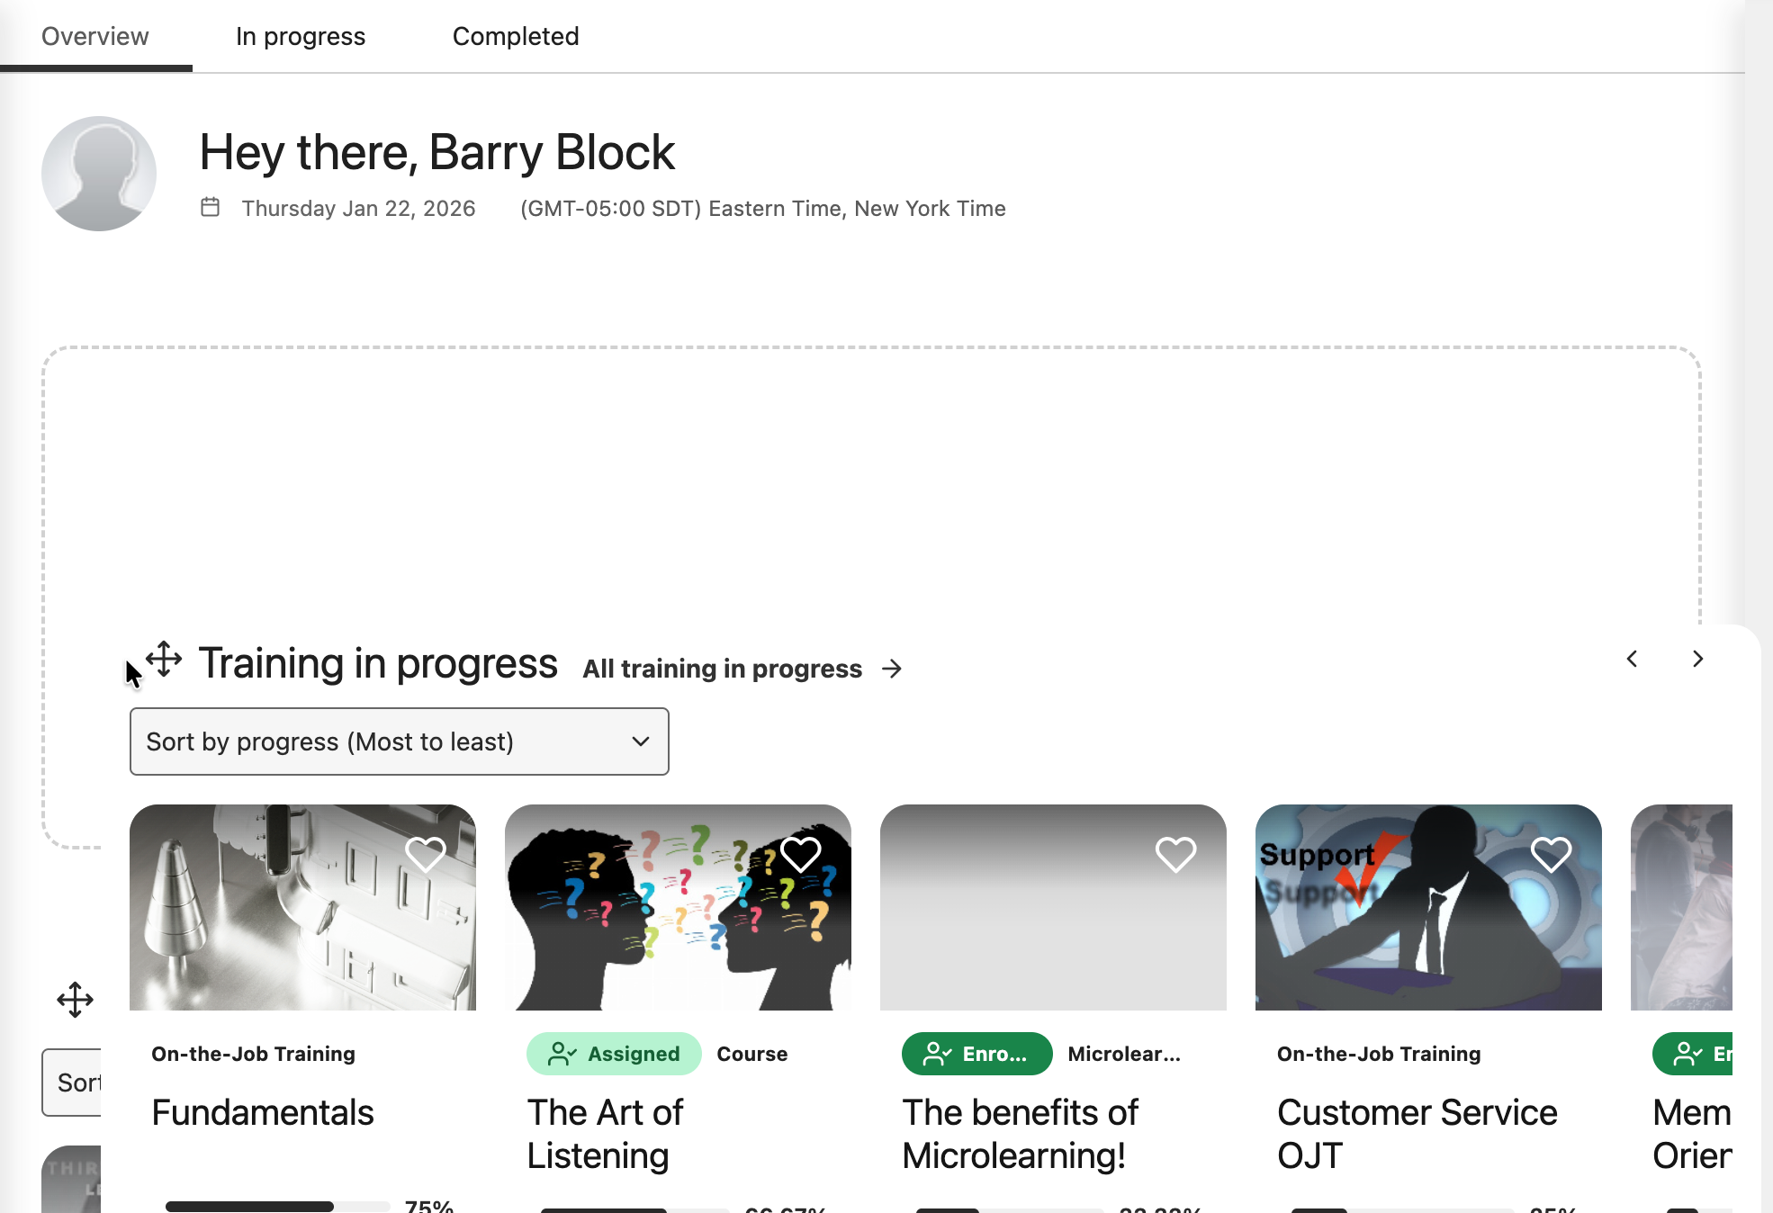Toggle favorite heart on Customer Service OJT
Viewport: 1773px width, 1213px height.
pos(1552,854)
